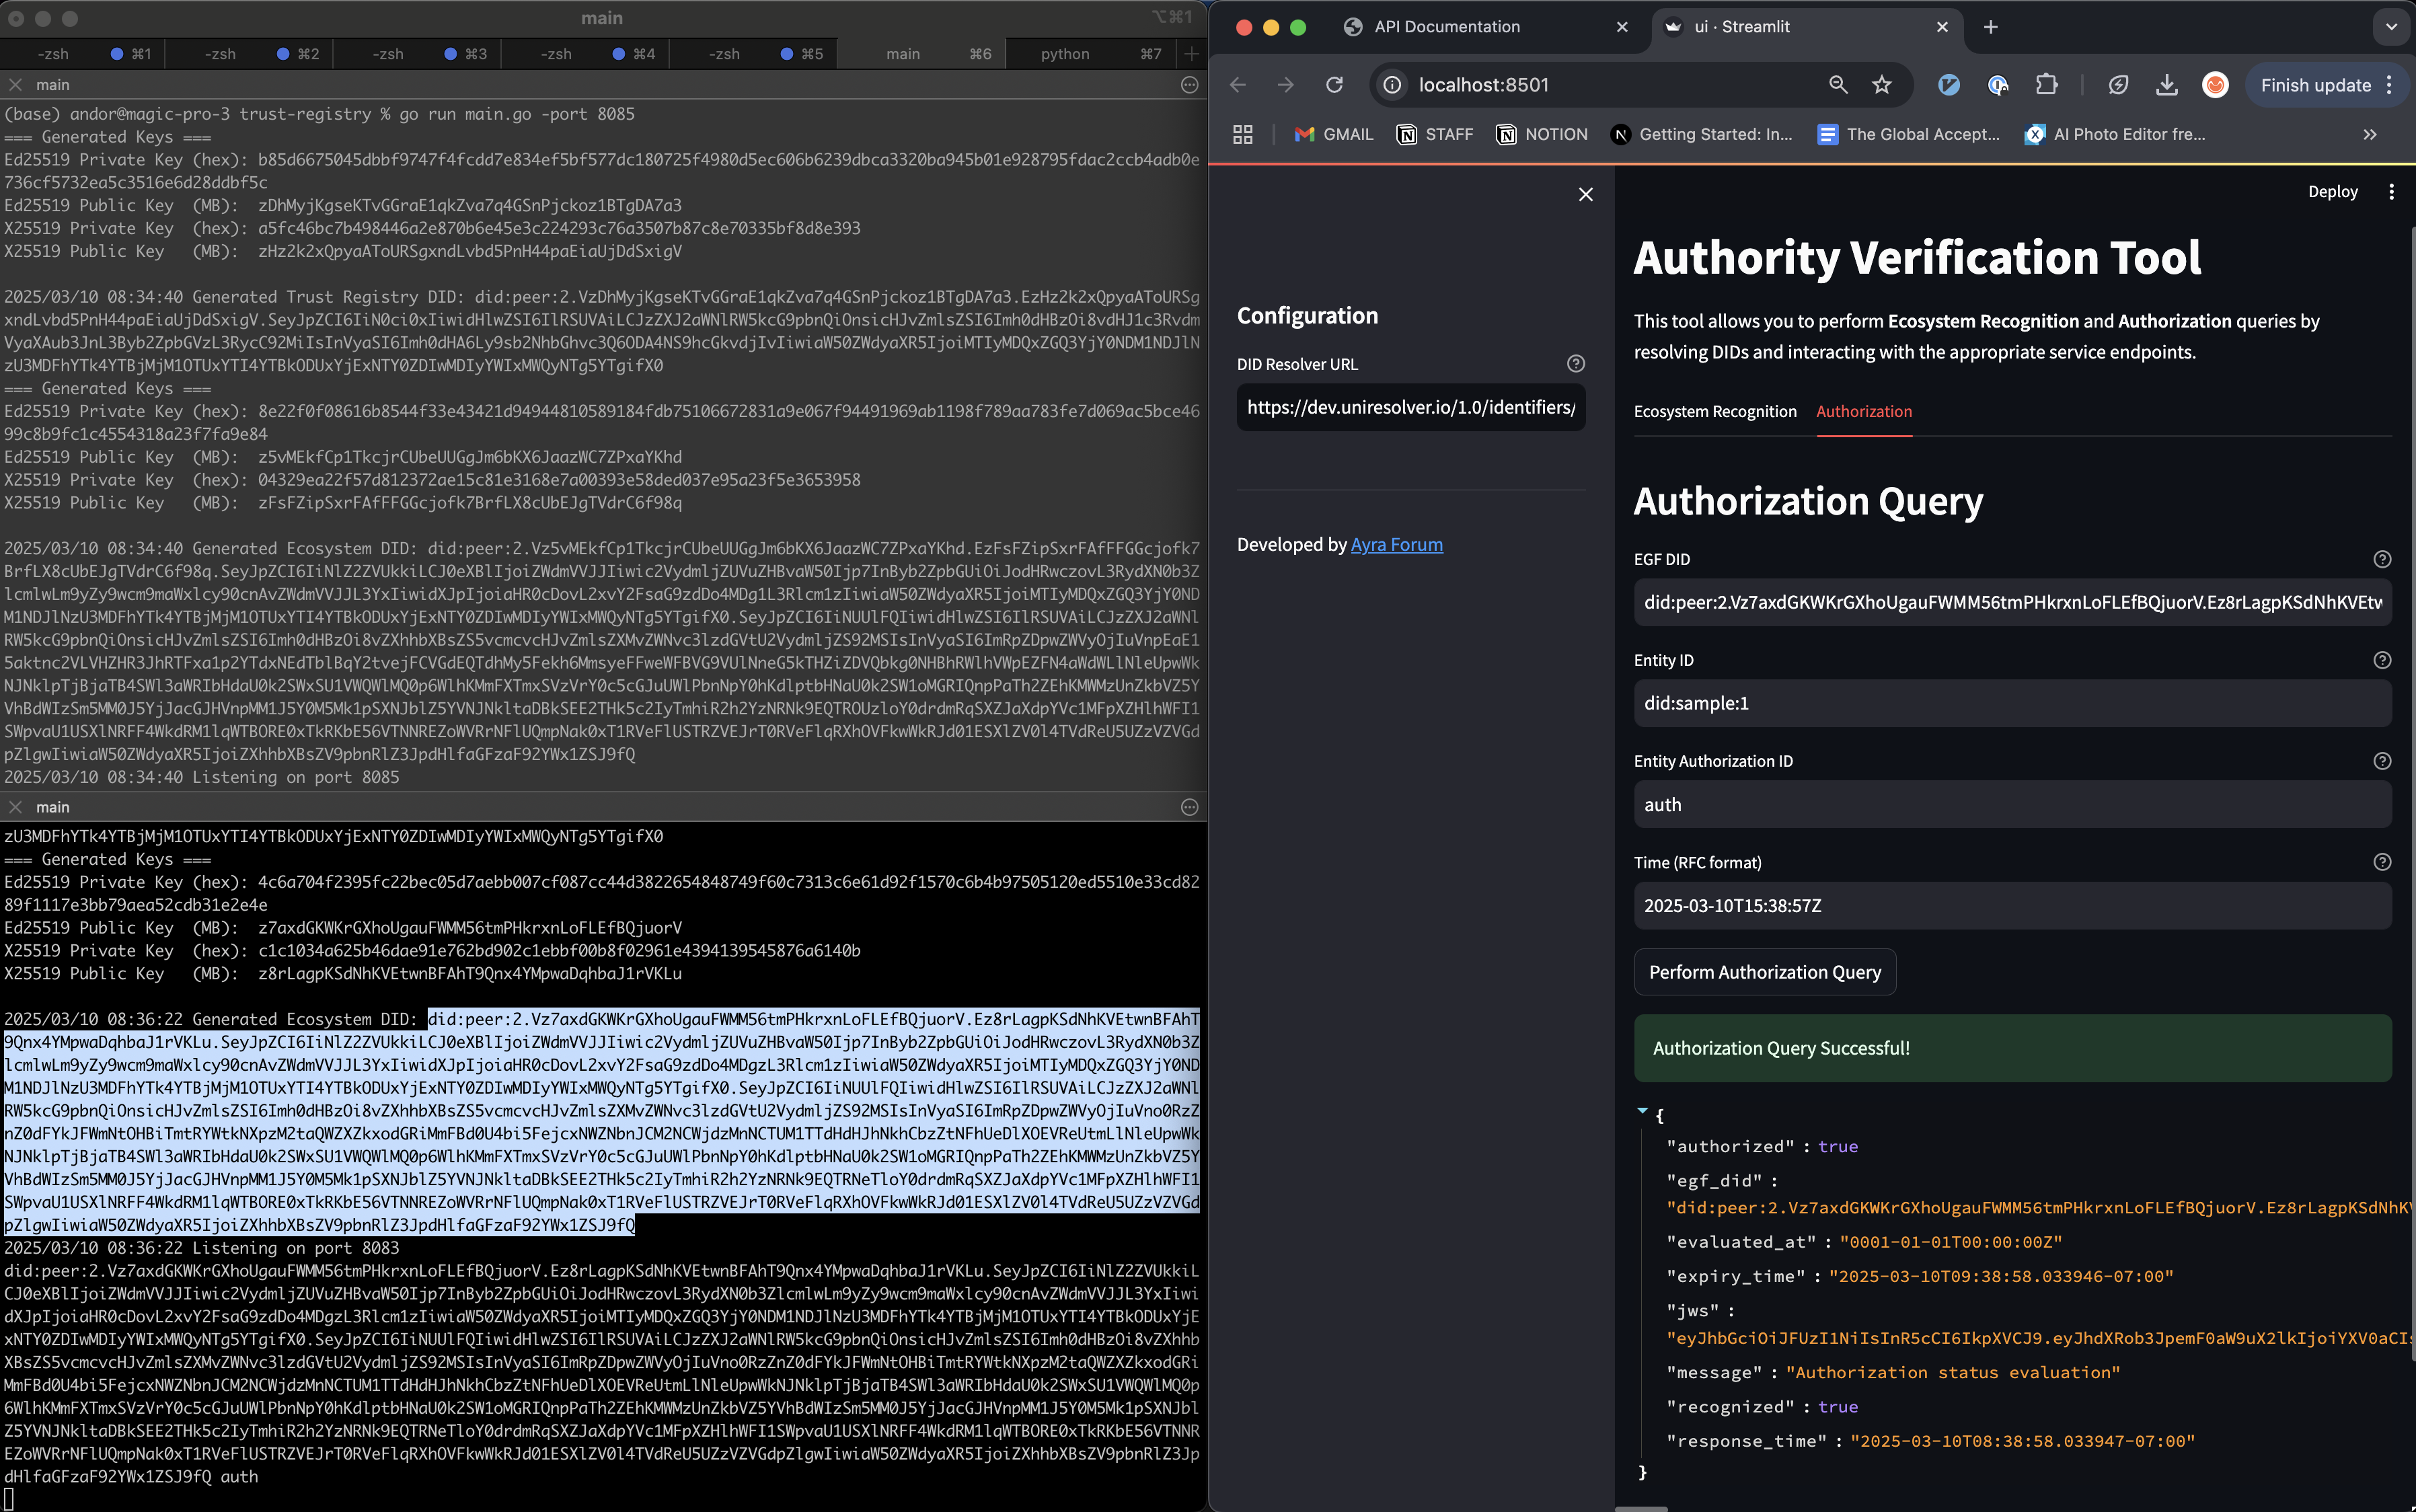Open Streamlit main menu three dots
The image size is (2416, 1512).
(x=2391, y=191)
